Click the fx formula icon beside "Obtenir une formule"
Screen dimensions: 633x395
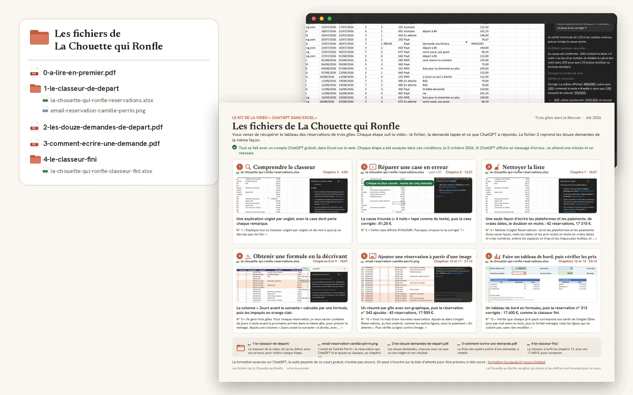click(x=248, y=256)
